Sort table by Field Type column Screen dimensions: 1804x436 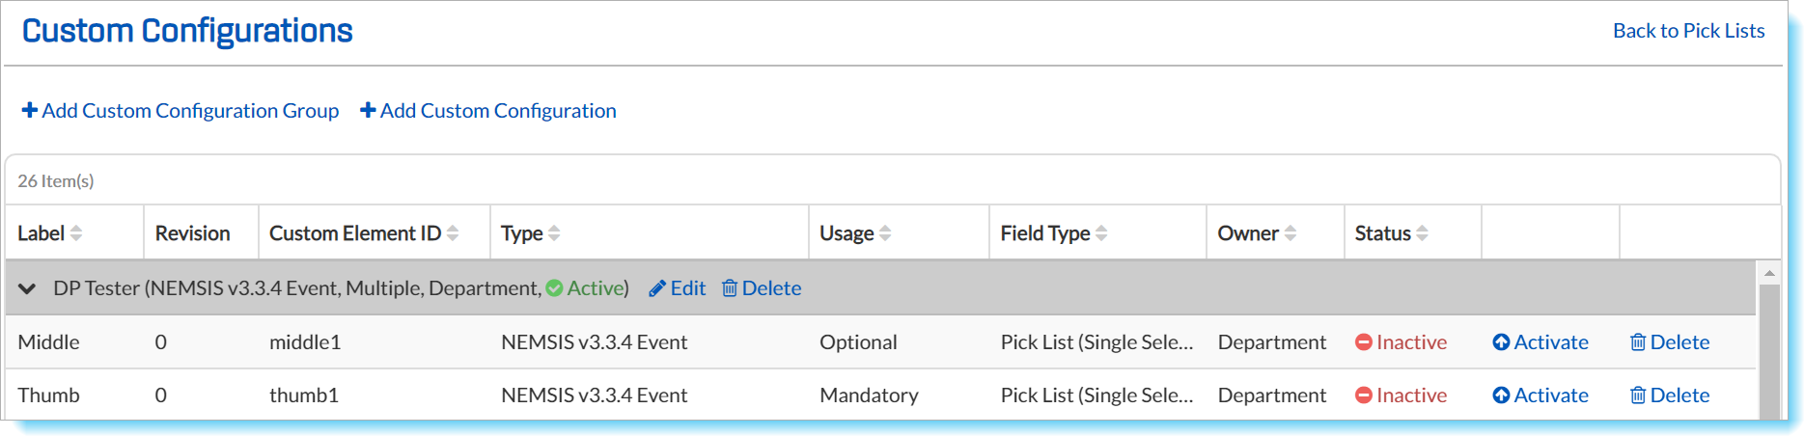pyautogui.click(x=1101, y=233)
